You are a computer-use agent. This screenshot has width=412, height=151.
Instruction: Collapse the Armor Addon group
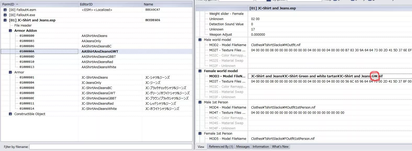click(10, 30)
